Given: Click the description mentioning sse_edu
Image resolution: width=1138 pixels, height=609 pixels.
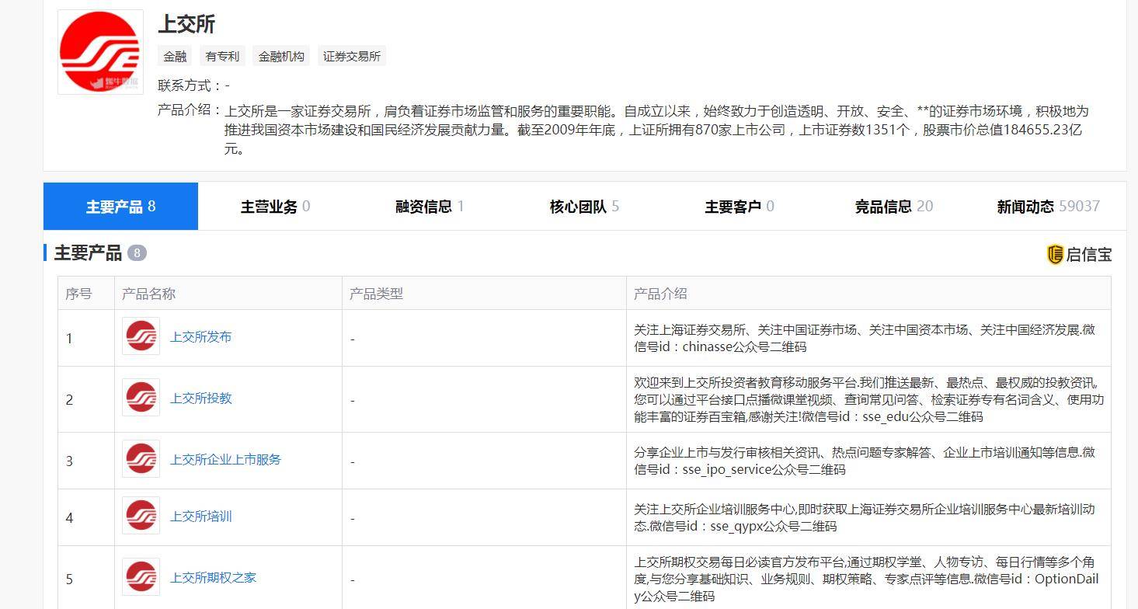Looking at the screenshot, I should pos(868,399).
